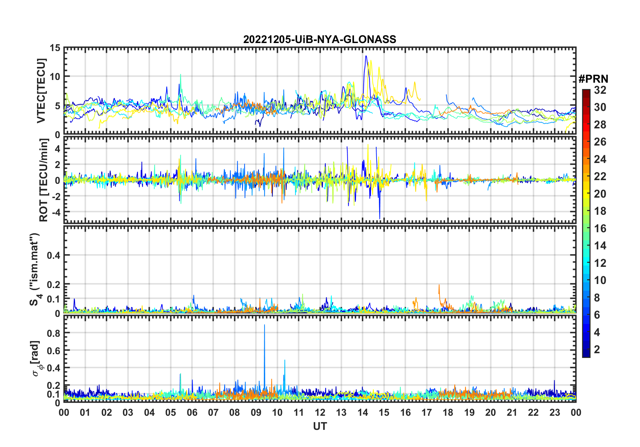Image resolution: width=640 pixels, height=447 pixels.
Task: Click ROT axis tick label -4
Action: click(56, 212)
